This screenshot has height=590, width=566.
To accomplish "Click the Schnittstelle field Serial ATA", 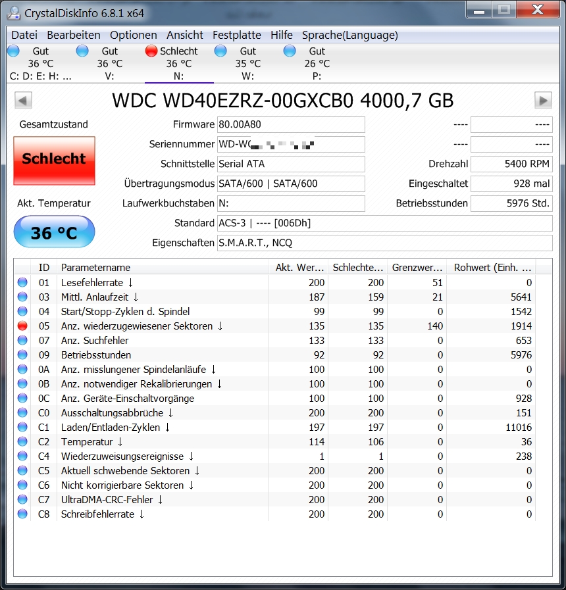I will click(291, 164).
